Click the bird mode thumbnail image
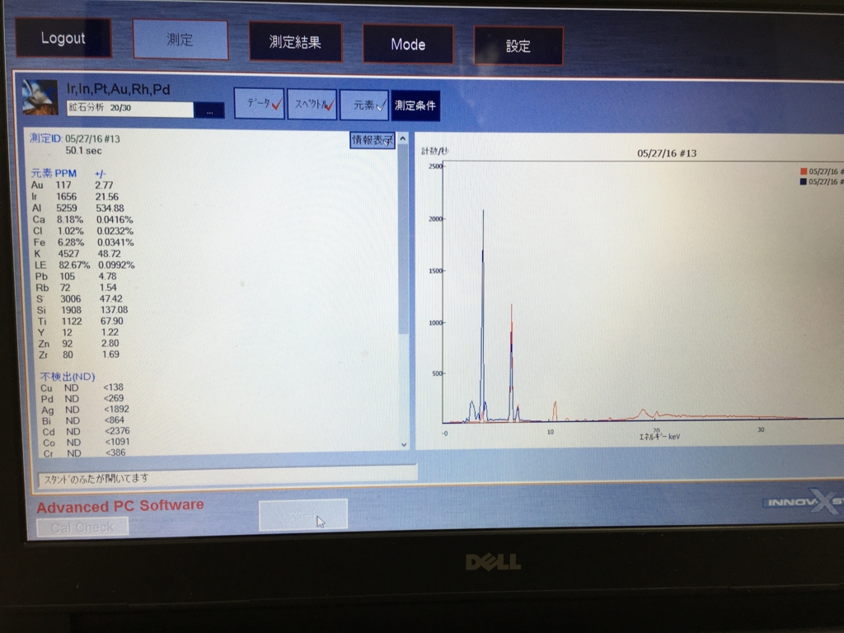 (40, 97)
